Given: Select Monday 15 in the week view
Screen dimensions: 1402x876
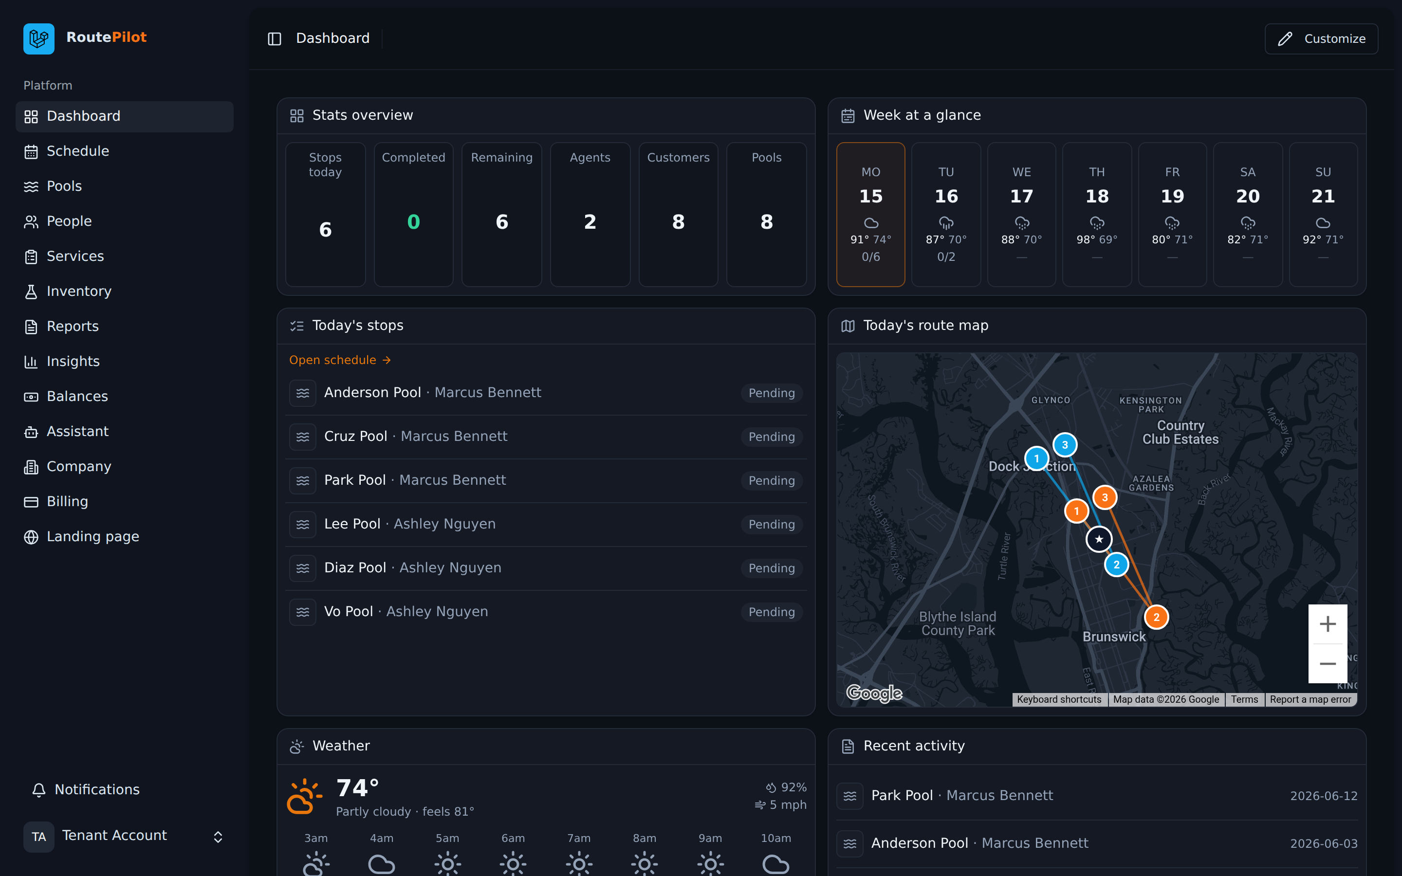Looking at the screenshot, I should click(871, 214).
